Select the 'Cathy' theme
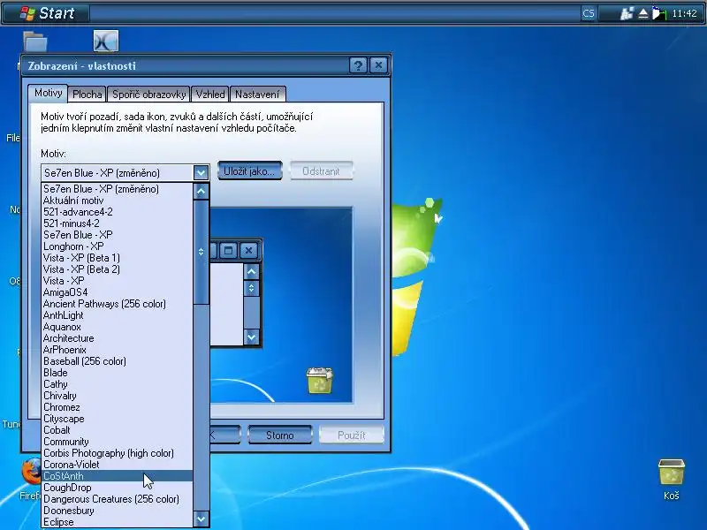The image size is (707, 530). 118,384
